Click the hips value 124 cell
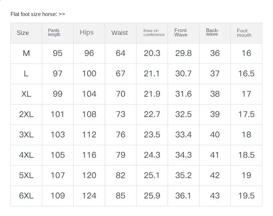273x216 pixels. [x=89, y=196]
